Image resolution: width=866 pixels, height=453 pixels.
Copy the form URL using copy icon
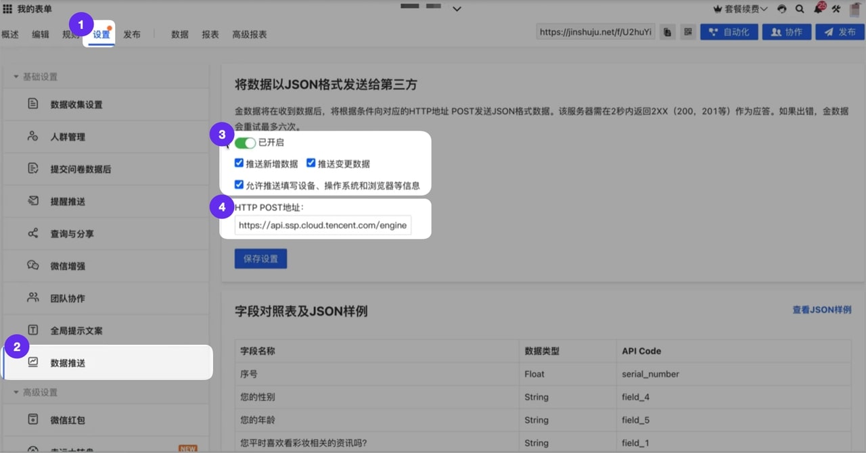click(667, 31)
